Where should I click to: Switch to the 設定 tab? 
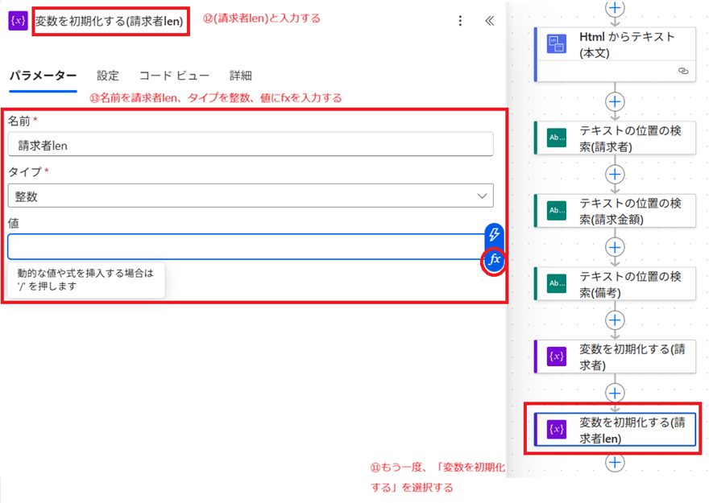point(108,76)
